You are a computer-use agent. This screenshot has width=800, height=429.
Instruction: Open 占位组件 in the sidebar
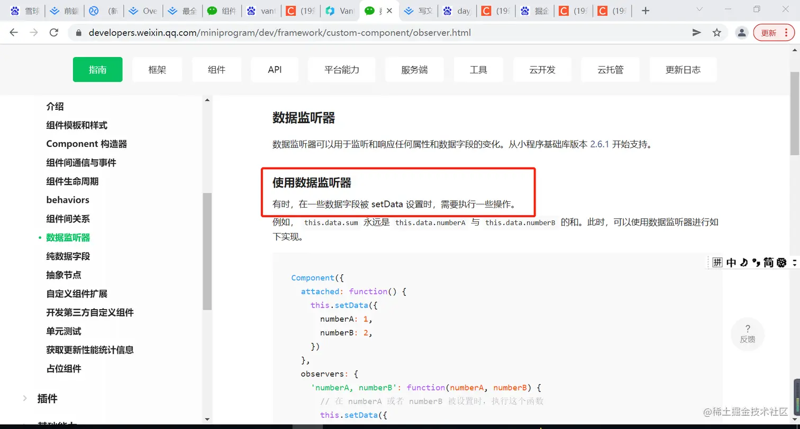tap(63, 369)
